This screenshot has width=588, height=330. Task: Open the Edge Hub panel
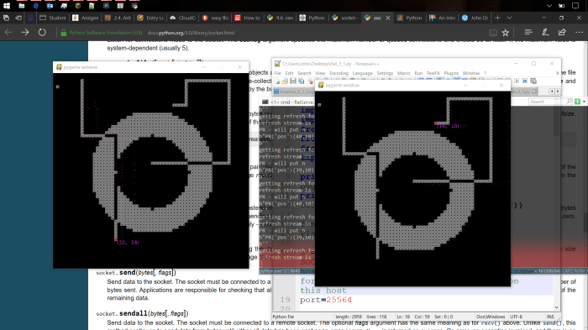pos(528,33)
